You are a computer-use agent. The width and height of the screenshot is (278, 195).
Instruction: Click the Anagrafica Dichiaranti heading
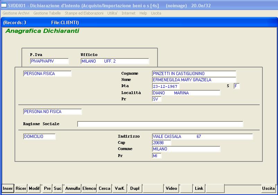tap(42, 31)
